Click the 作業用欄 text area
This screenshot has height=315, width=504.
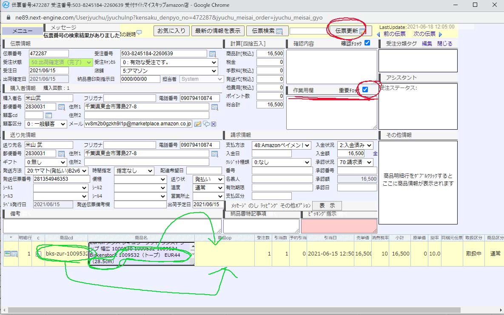point(331,113)
